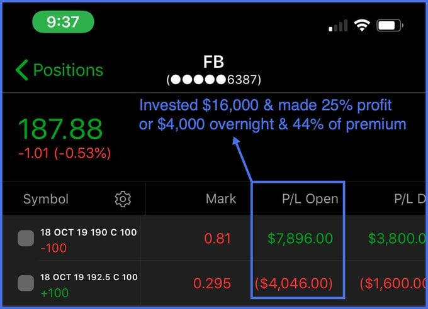
Task: Tap the cellular signal bars icon
Action: pyautogui.click(x=338, y=26)
